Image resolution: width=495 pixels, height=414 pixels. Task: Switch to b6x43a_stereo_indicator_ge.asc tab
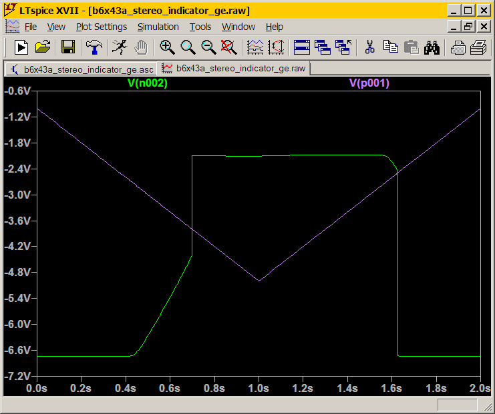[x=81, y=69]
